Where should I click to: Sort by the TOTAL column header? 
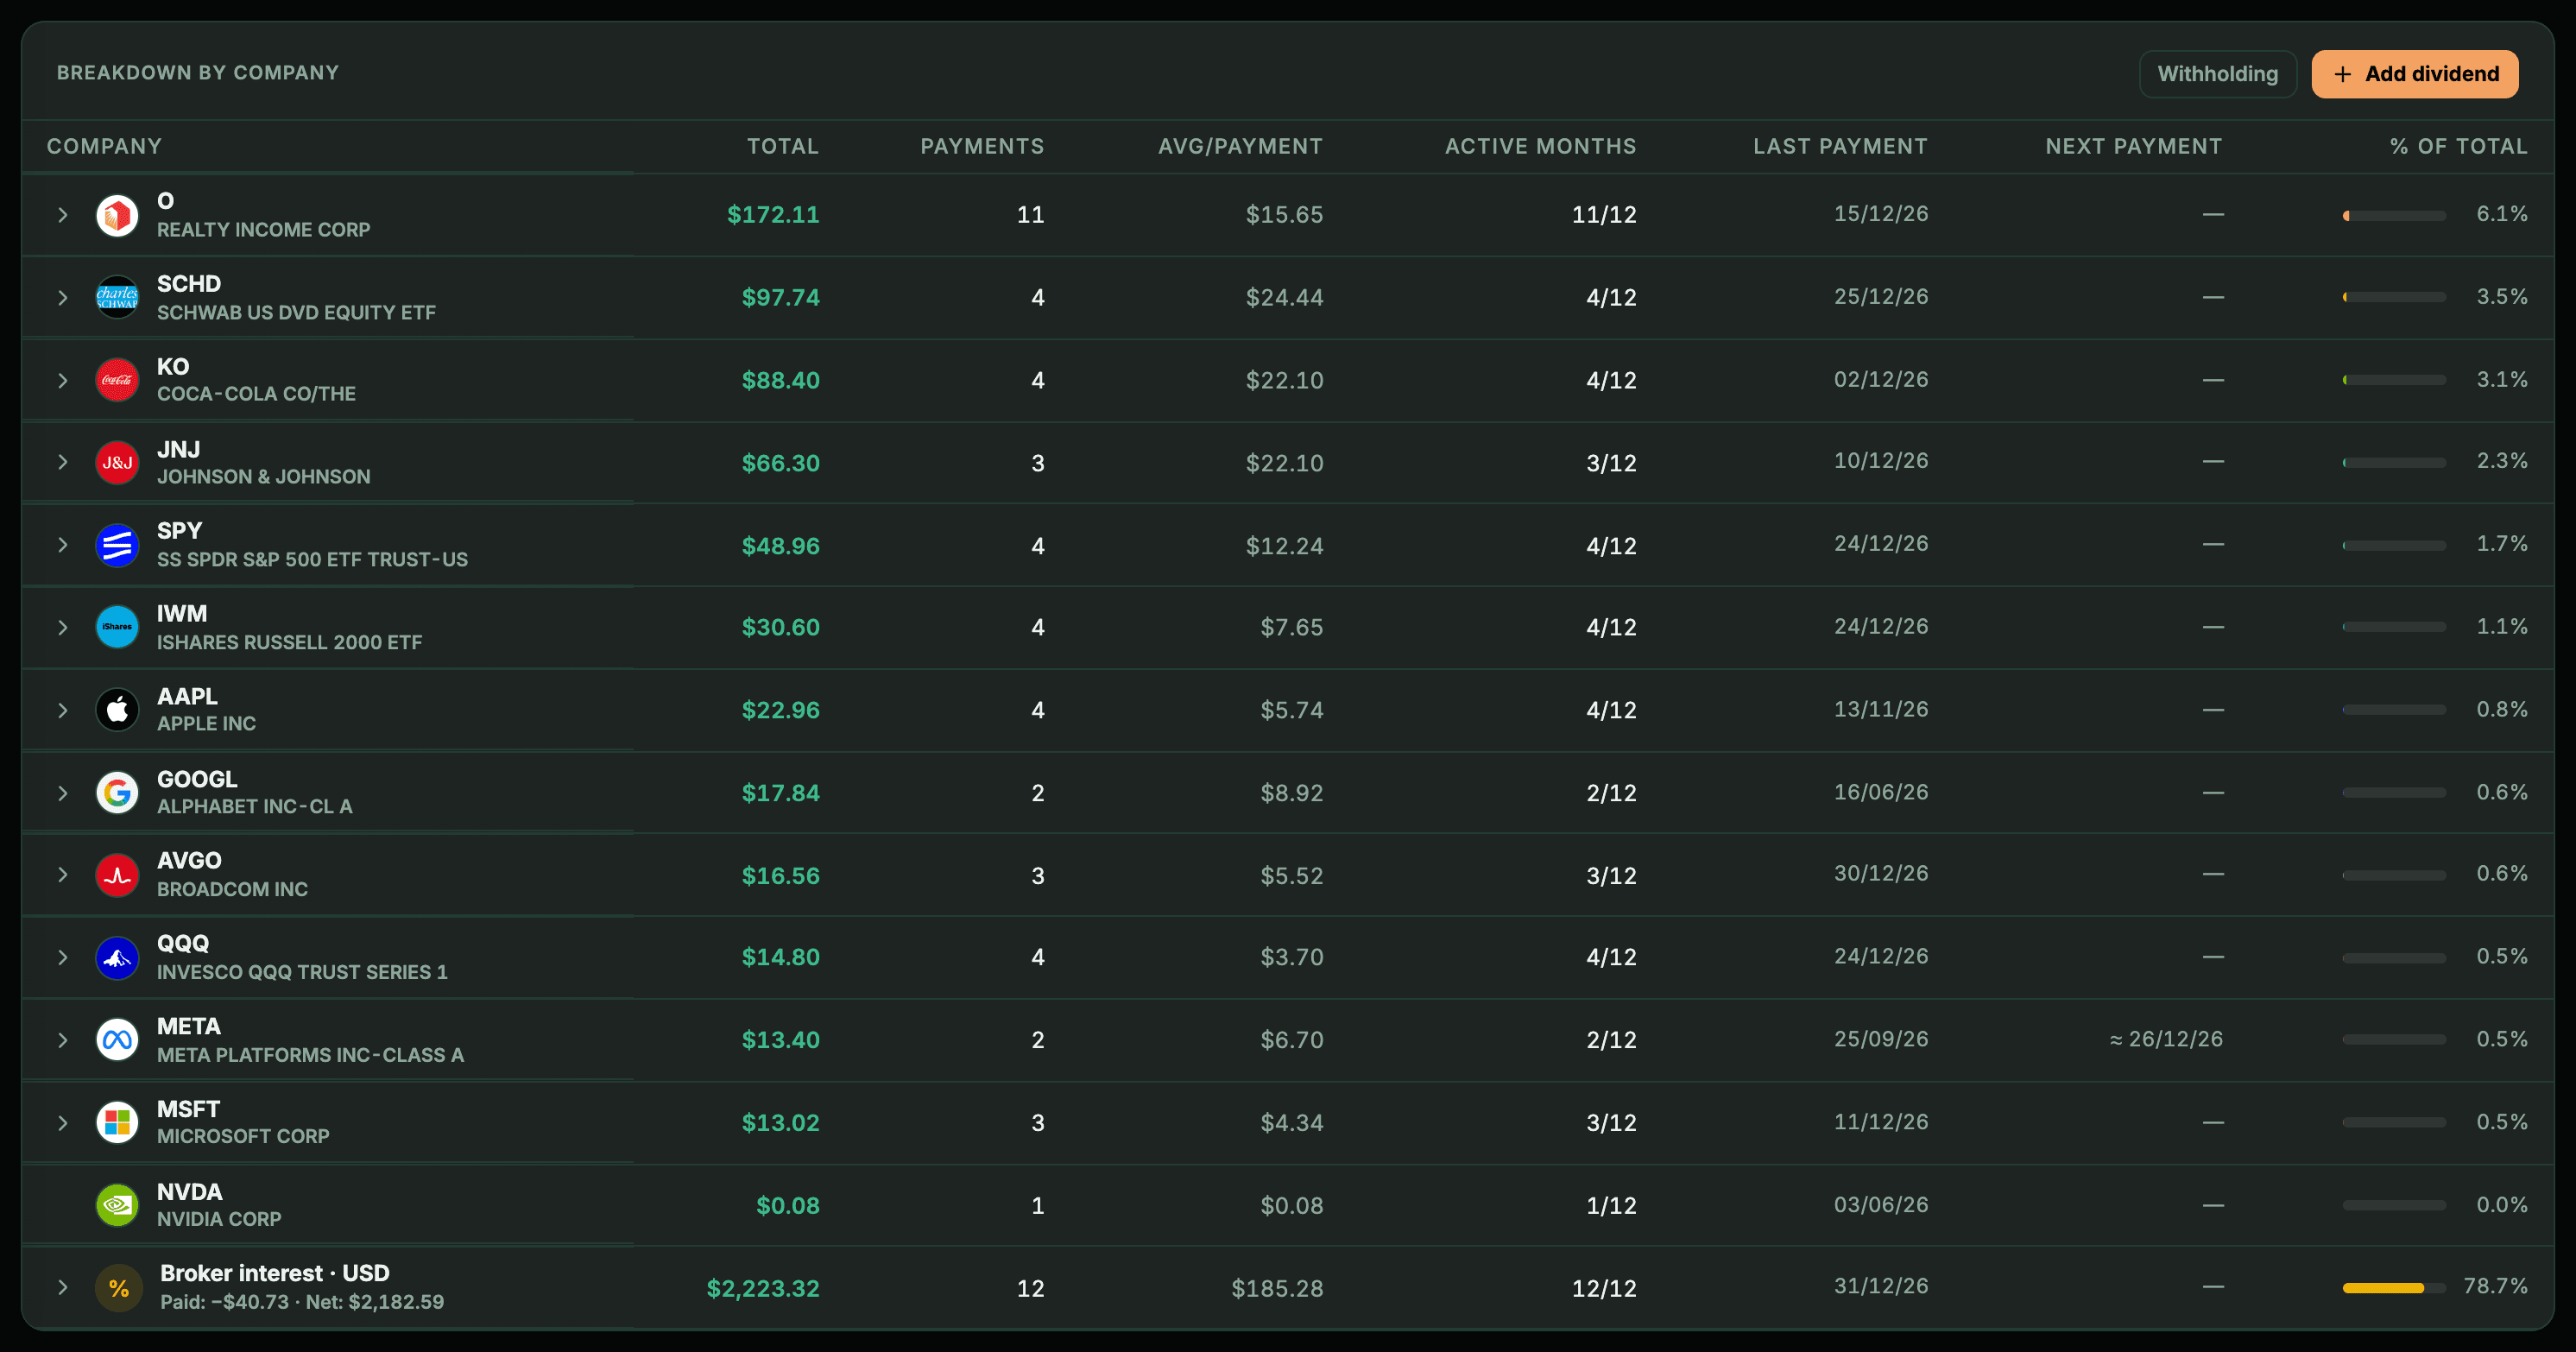(783, 146)
